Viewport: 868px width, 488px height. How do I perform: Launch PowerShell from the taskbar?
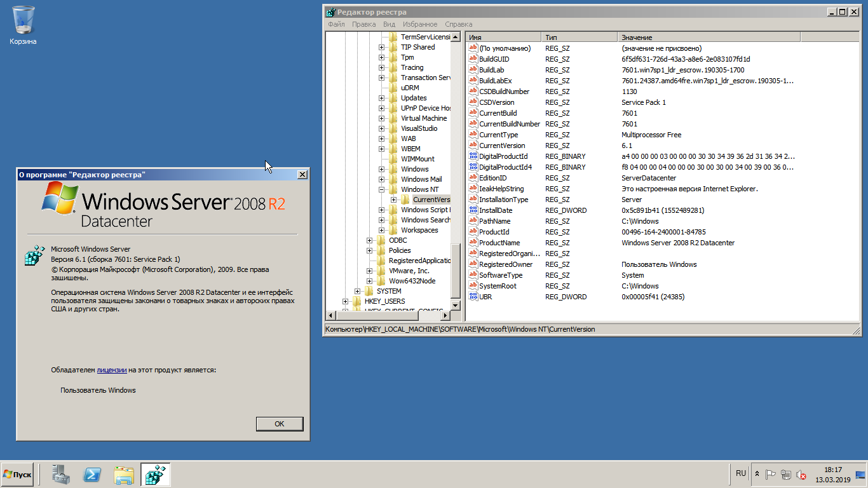point(93,474)
